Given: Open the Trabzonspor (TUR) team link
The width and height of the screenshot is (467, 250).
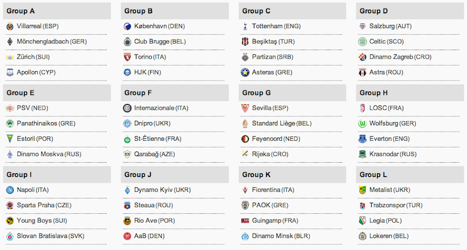Looking at the screenshot, I should [x=396, y=205].
